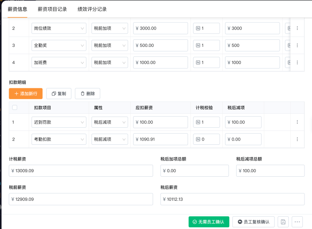
Task: Open row menu for 全勤奖 row
Action: click(x=297, y=45)
